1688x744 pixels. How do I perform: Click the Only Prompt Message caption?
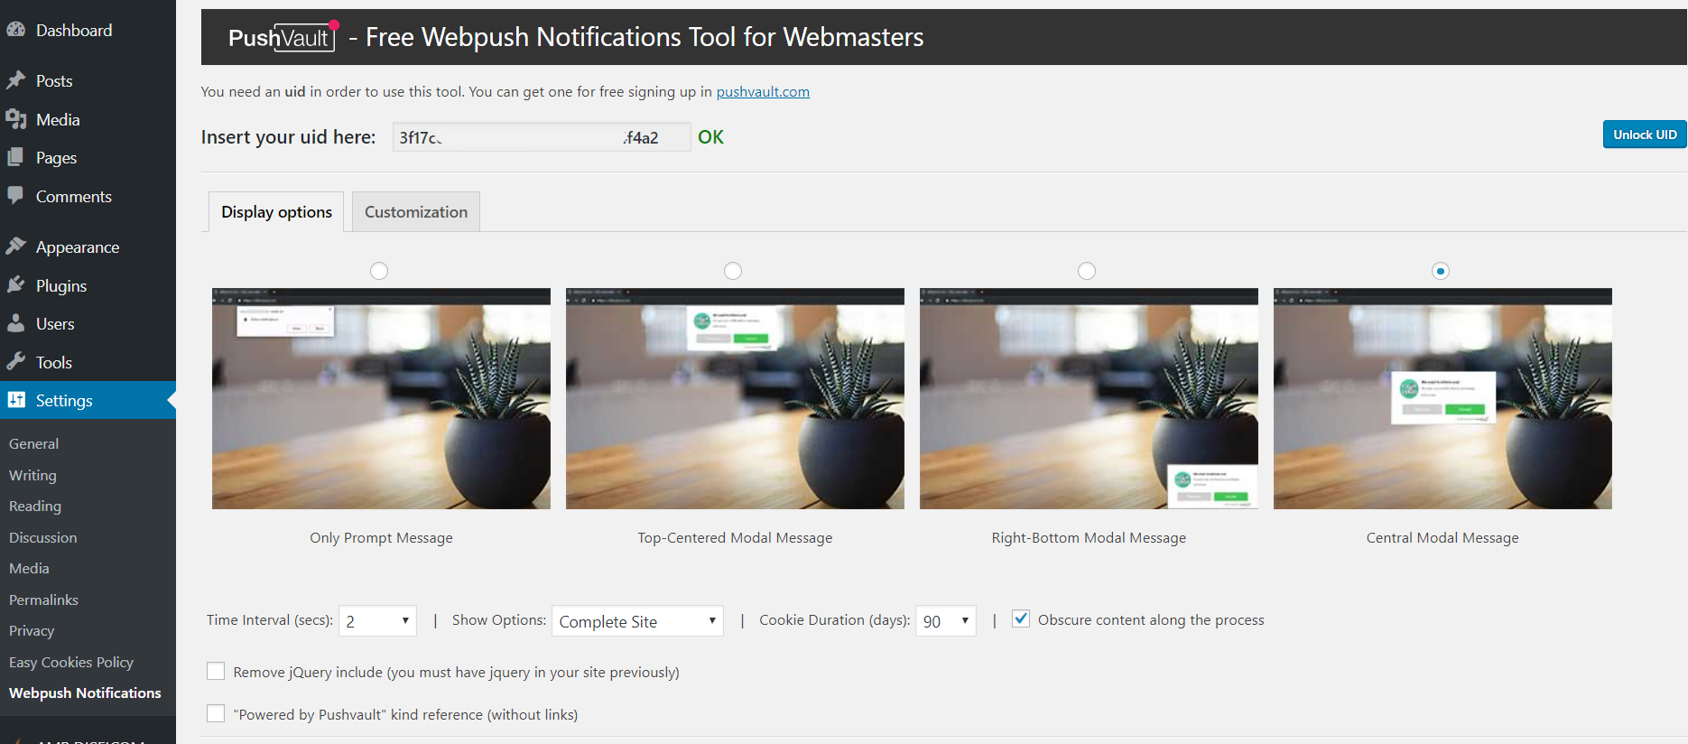tap(381, 537)
